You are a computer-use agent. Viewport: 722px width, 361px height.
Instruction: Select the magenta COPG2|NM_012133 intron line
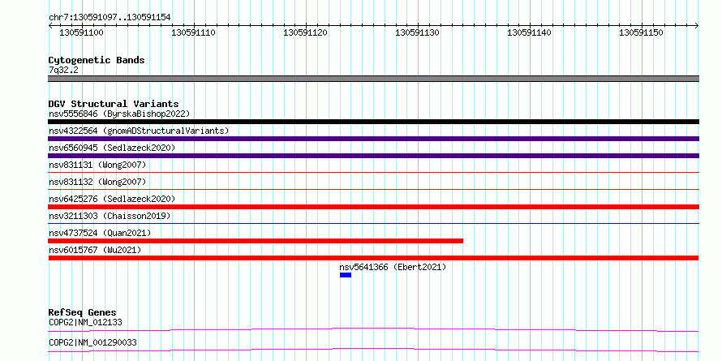click(373, 329)
